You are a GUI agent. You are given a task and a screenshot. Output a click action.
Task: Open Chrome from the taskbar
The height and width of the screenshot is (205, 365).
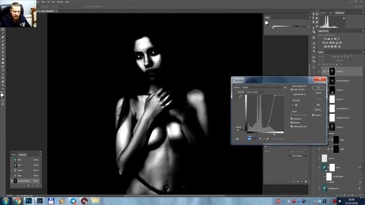point(18,201)
